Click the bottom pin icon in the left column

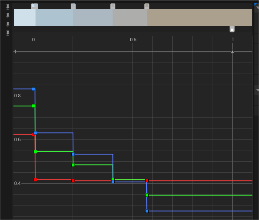pos(8,33)
